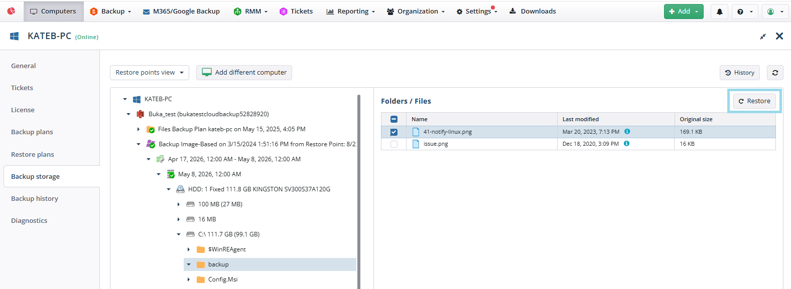Screen dimensions: 791x289
Task: Click the refresh icon next to History
Action: point(775,73)
